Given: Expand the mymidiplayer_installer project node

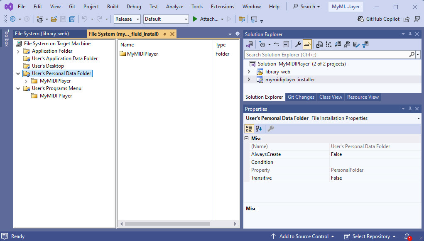Looking at the screenshot, I should click(249, 79).
